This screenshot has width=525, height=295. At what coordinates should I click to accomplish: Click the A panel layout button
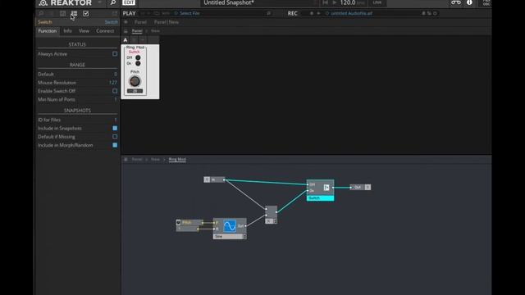point(126,40)
